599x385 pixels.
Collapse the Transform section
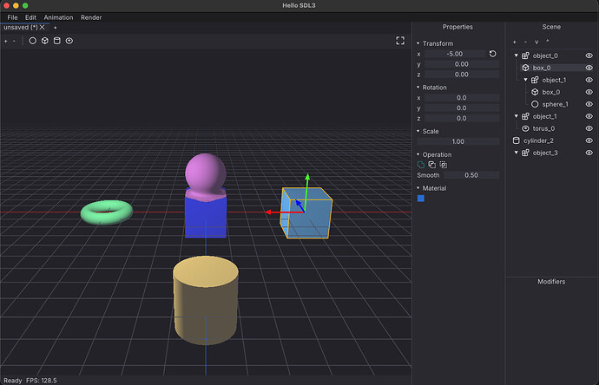point(418,43)
